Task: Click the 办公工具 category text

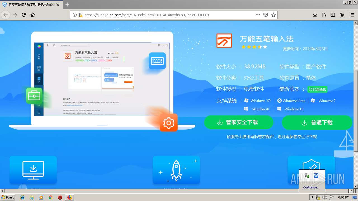Action: point(254,78)
